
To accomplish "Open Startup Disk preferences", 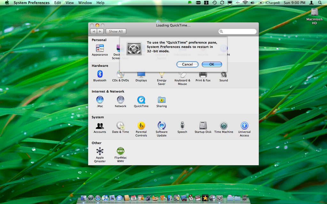I will coord(203,127).
